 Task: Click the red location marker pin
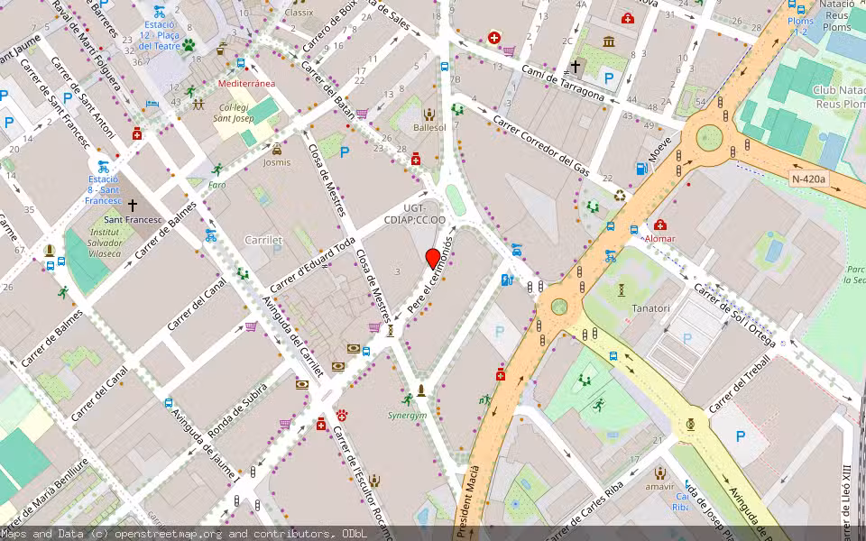432,259
